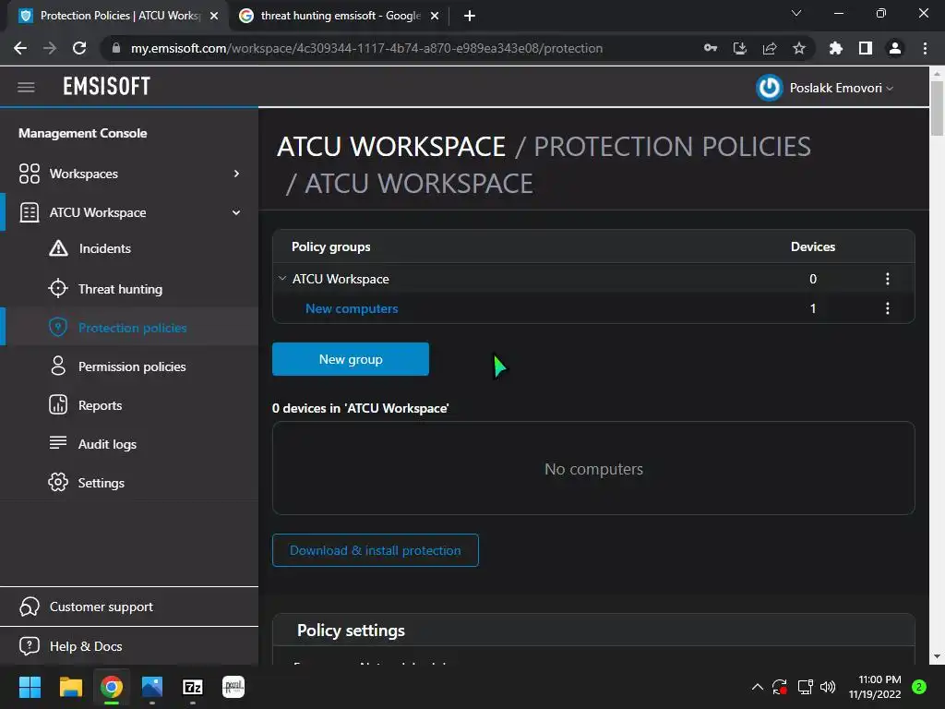View Audit logs
Viewport: 945px width, 709px height.
coord(107,444)
